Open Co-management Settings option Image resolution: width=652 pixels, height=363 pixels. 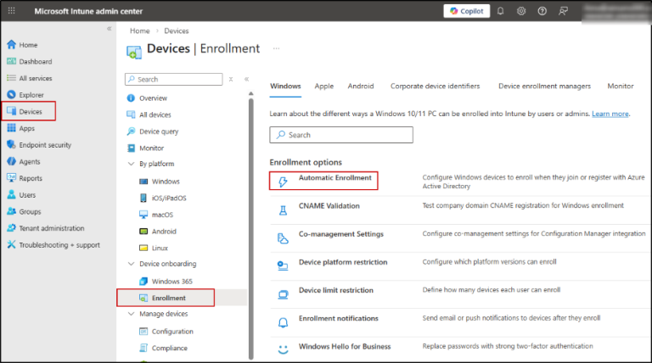coord(341,234)
